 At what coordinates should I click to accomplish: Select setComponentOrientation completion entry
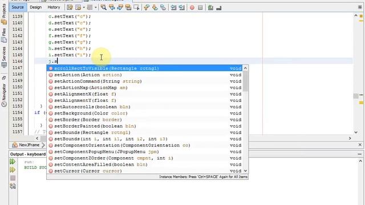click(x=144, y=145)
